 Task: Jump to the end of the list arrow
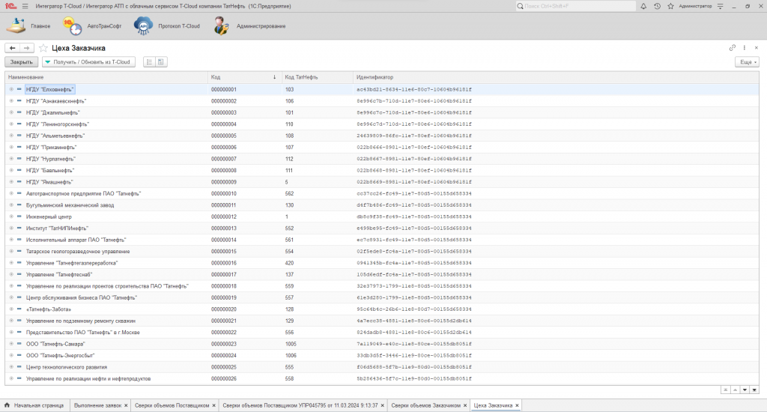tap(754, 390)
